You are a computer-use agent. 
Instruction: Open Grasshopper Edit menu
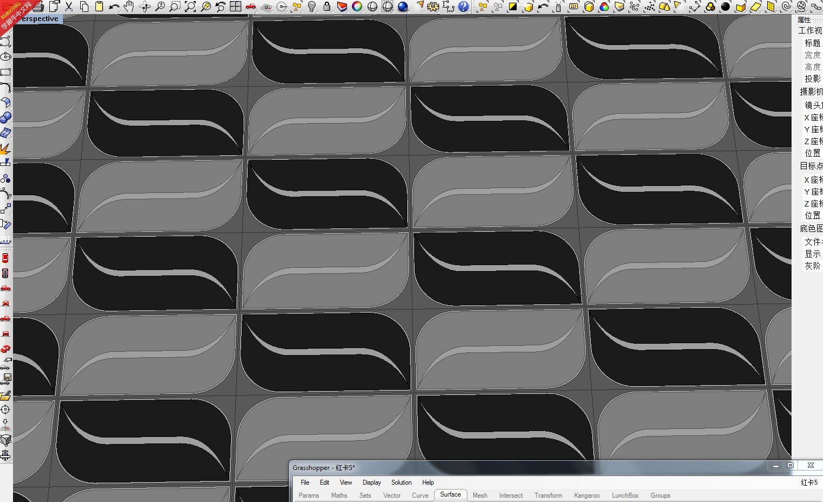[x=325, y=482]
